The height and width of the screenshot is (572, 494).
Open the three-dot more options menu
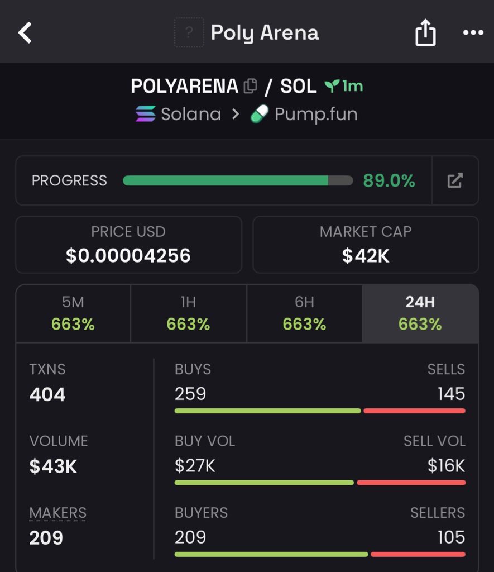(473, 33)
